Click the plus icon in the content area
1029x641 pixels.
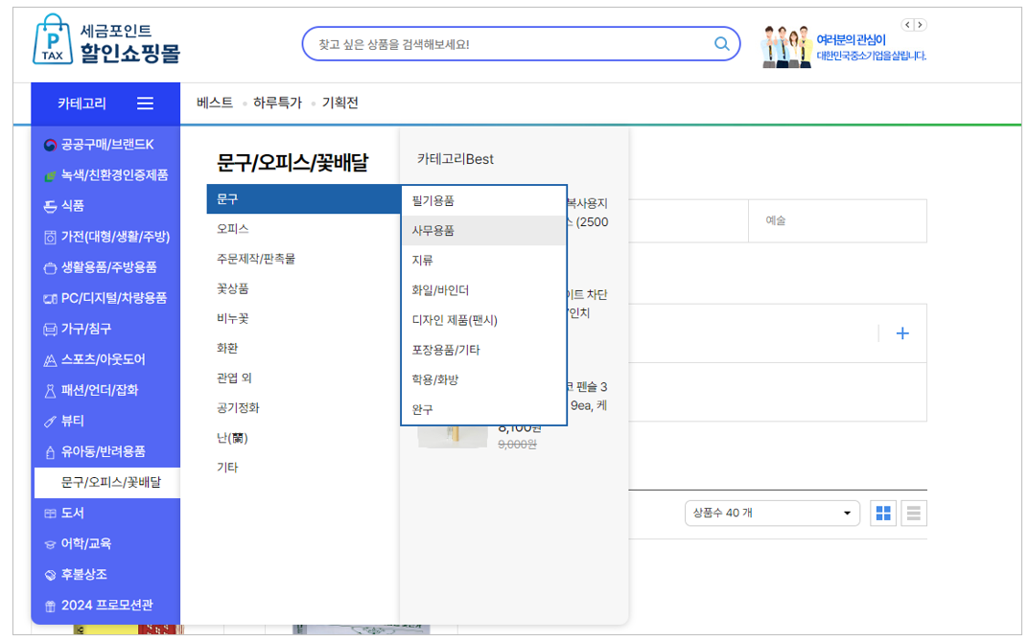(901, 333)
